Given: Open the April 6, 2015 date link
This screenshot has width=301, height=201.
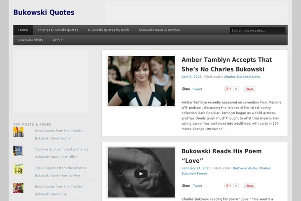Looking at the screenshot, I should pos(192,77).
